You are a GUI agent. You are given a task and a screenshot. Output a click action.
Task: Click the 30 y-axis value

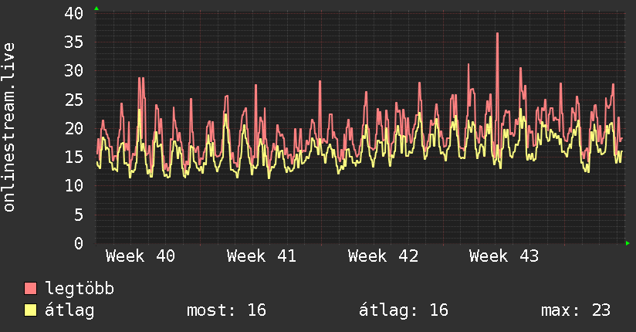click(74, 71)
